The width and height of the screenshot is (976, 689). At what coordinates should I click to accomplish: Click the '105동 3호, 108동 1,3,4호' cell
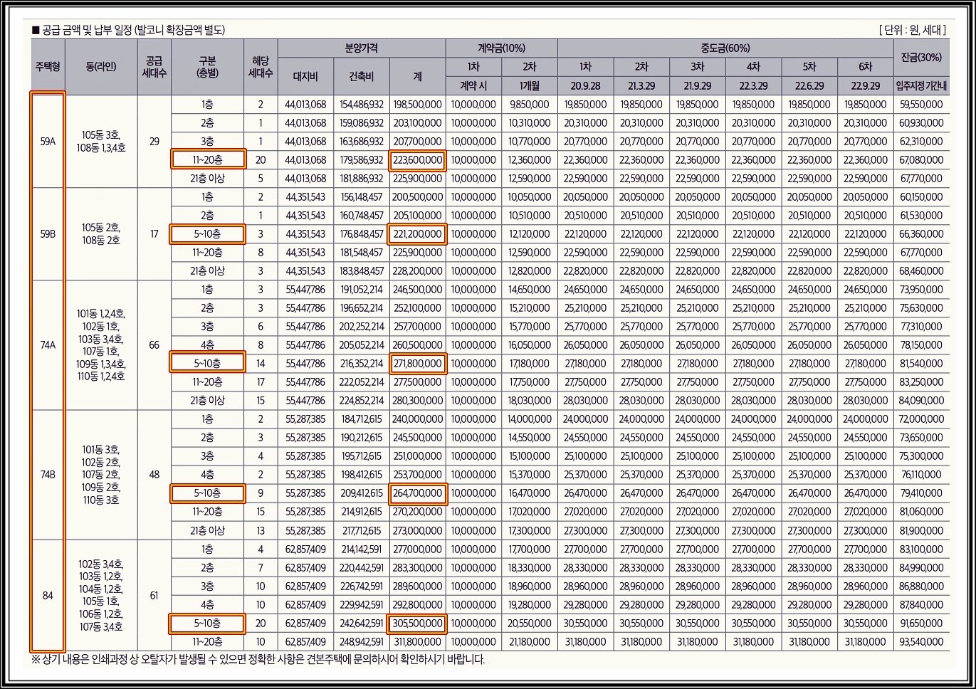point(101,142)
